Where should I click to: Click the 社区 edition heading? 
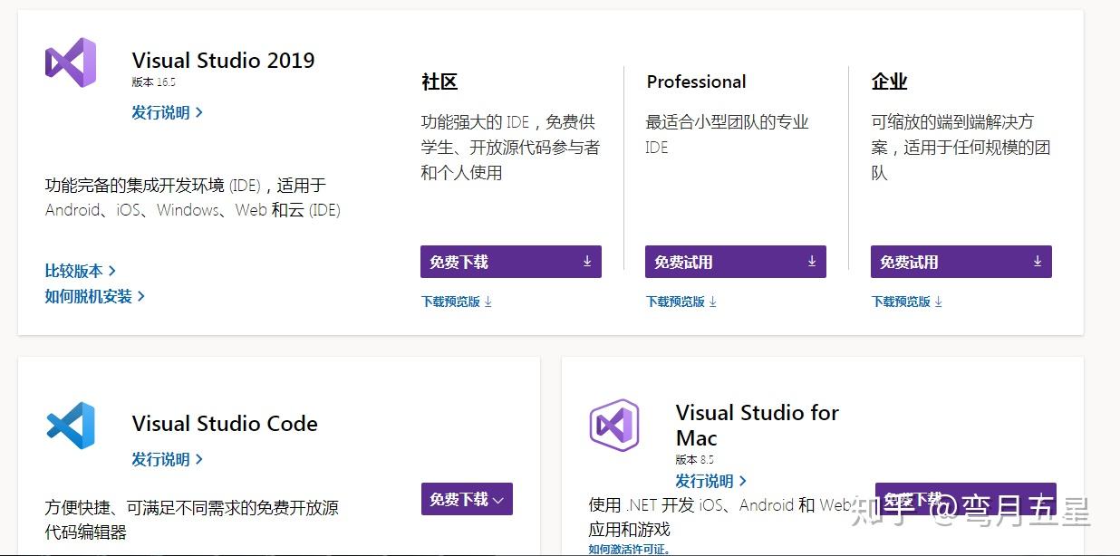coord(439,81)
